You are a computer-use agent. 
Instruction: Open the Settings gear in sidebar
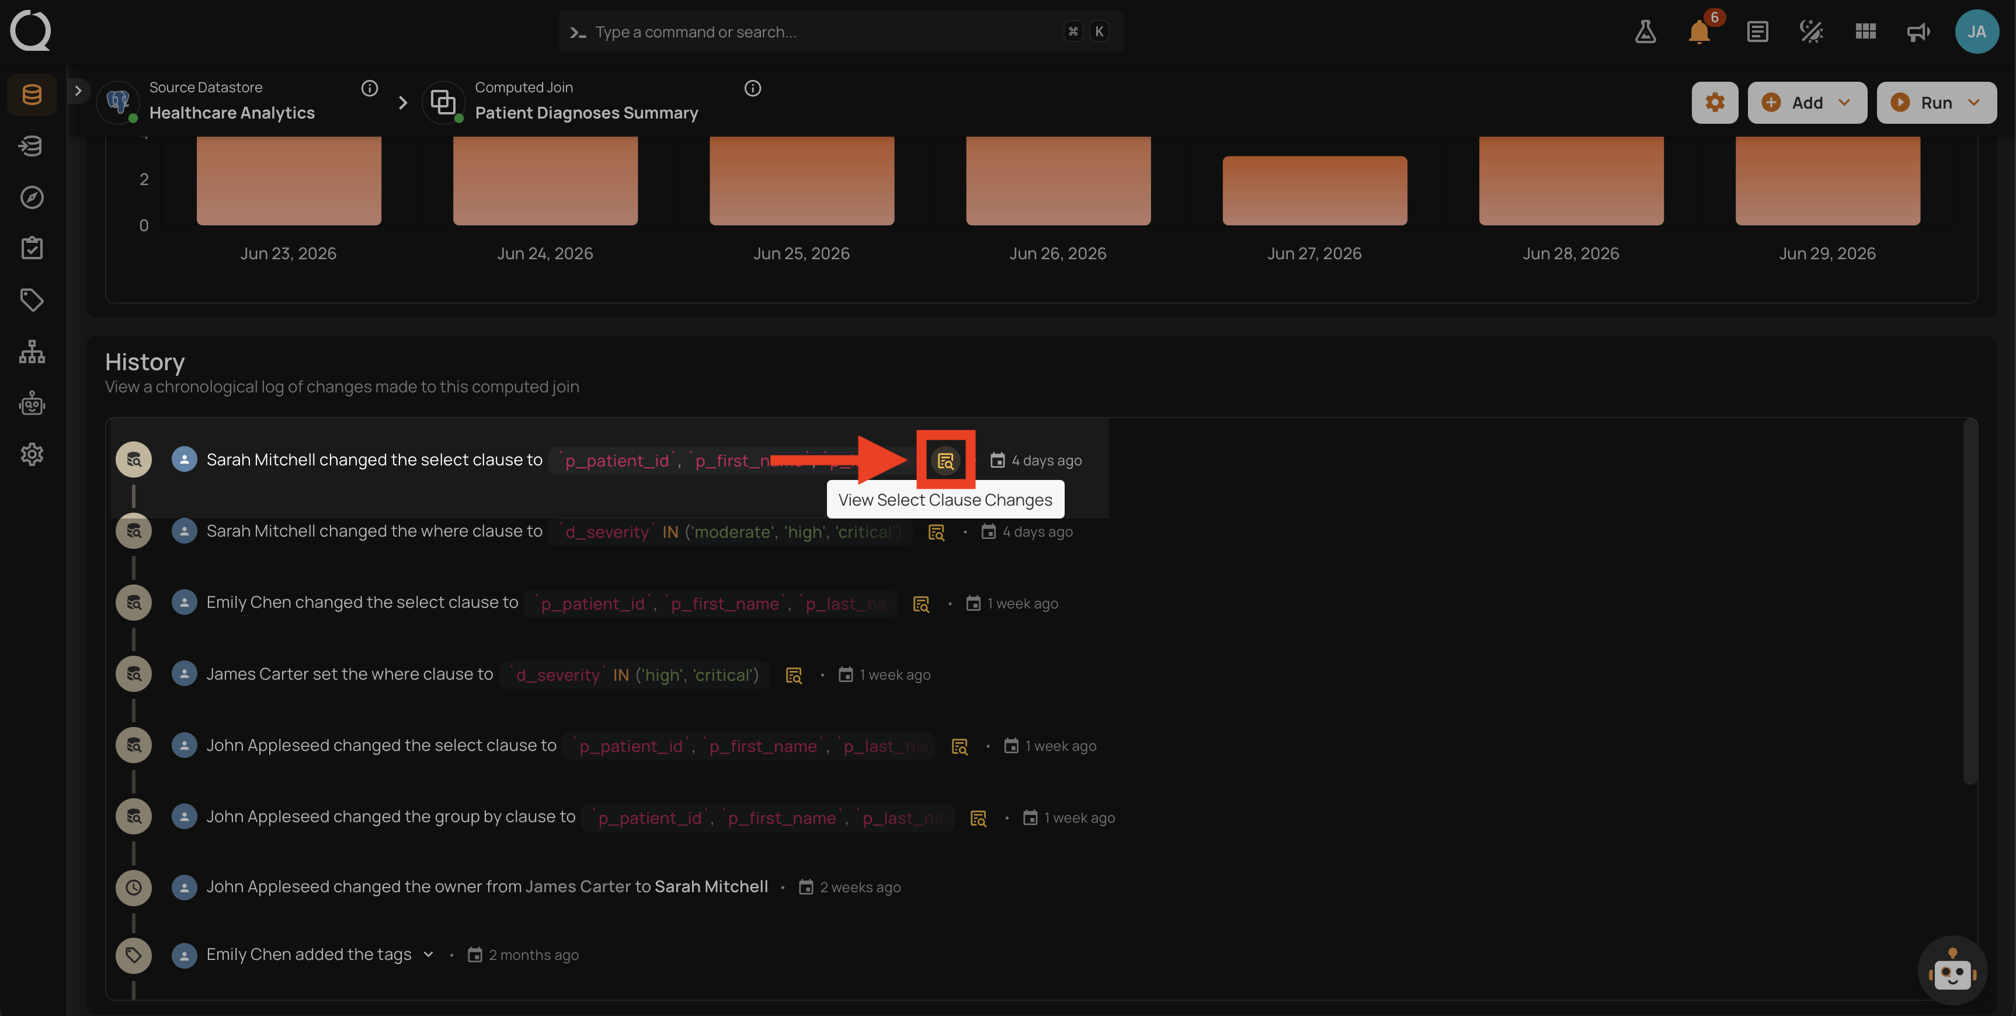tap(32, 454)
